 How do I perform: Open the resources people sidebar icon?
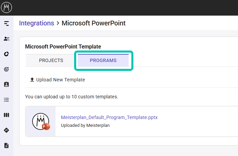click(6, 39)
